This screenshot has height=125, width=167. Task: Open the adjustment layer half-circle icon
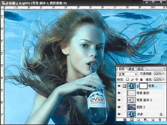pyautogui.click(x=145, y=120)
